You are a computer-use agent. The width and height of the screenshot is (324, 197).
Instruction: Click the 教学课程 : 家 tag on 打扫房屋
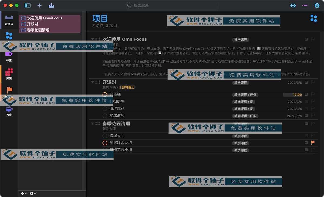244,102
